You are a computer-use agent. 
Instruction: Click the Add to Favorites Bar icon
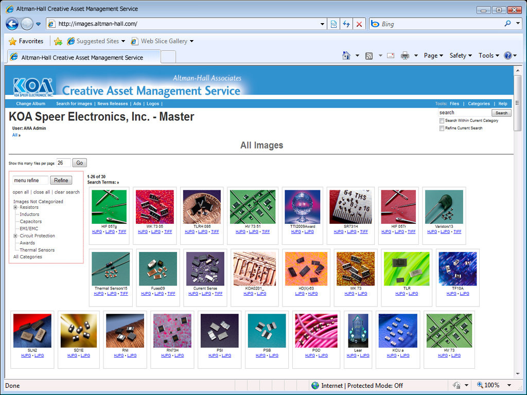tap(58, 41)
